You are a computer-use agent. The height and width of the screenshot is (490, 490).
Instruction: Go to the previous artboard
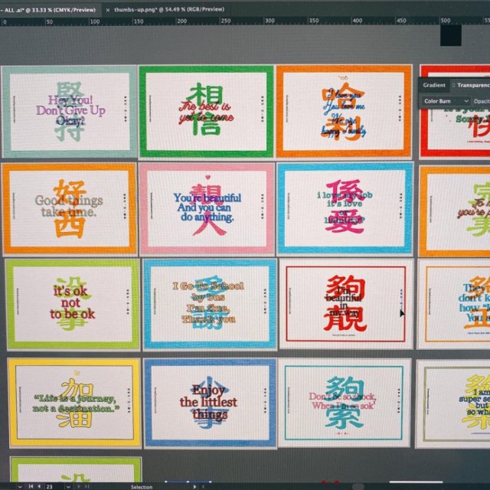pos(39,485)
